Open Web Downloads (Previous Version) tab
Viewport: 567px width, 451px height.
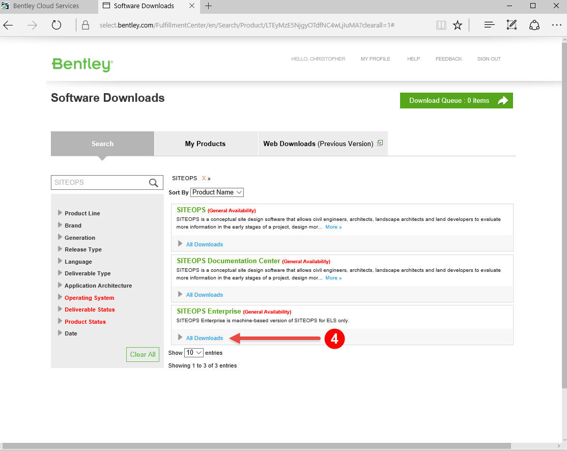[323, 144]
